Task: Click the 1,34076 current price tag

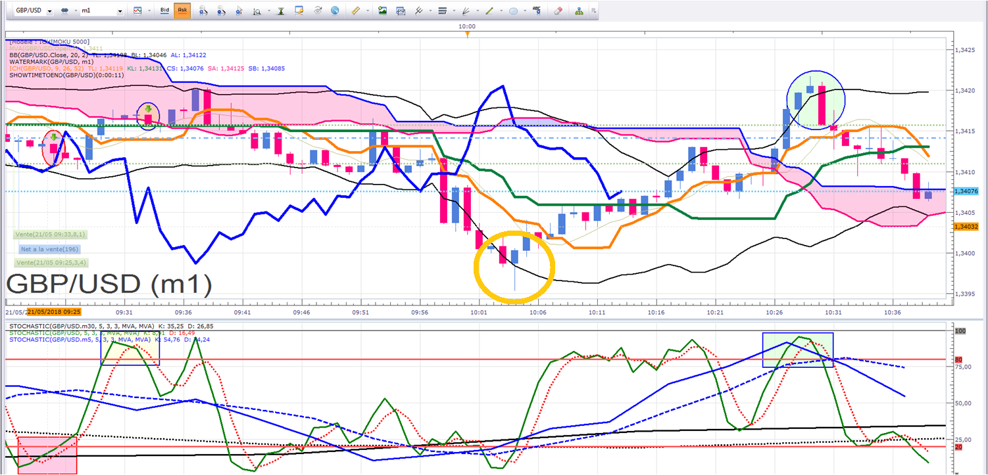Action: [965, 191]
